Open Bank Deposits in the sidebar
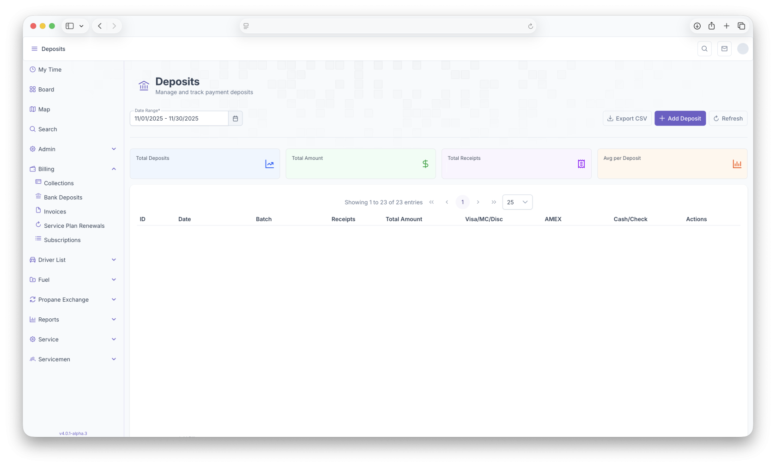This screenshot has height=467, width=776. pyautogui.click(x=63, y=198)
